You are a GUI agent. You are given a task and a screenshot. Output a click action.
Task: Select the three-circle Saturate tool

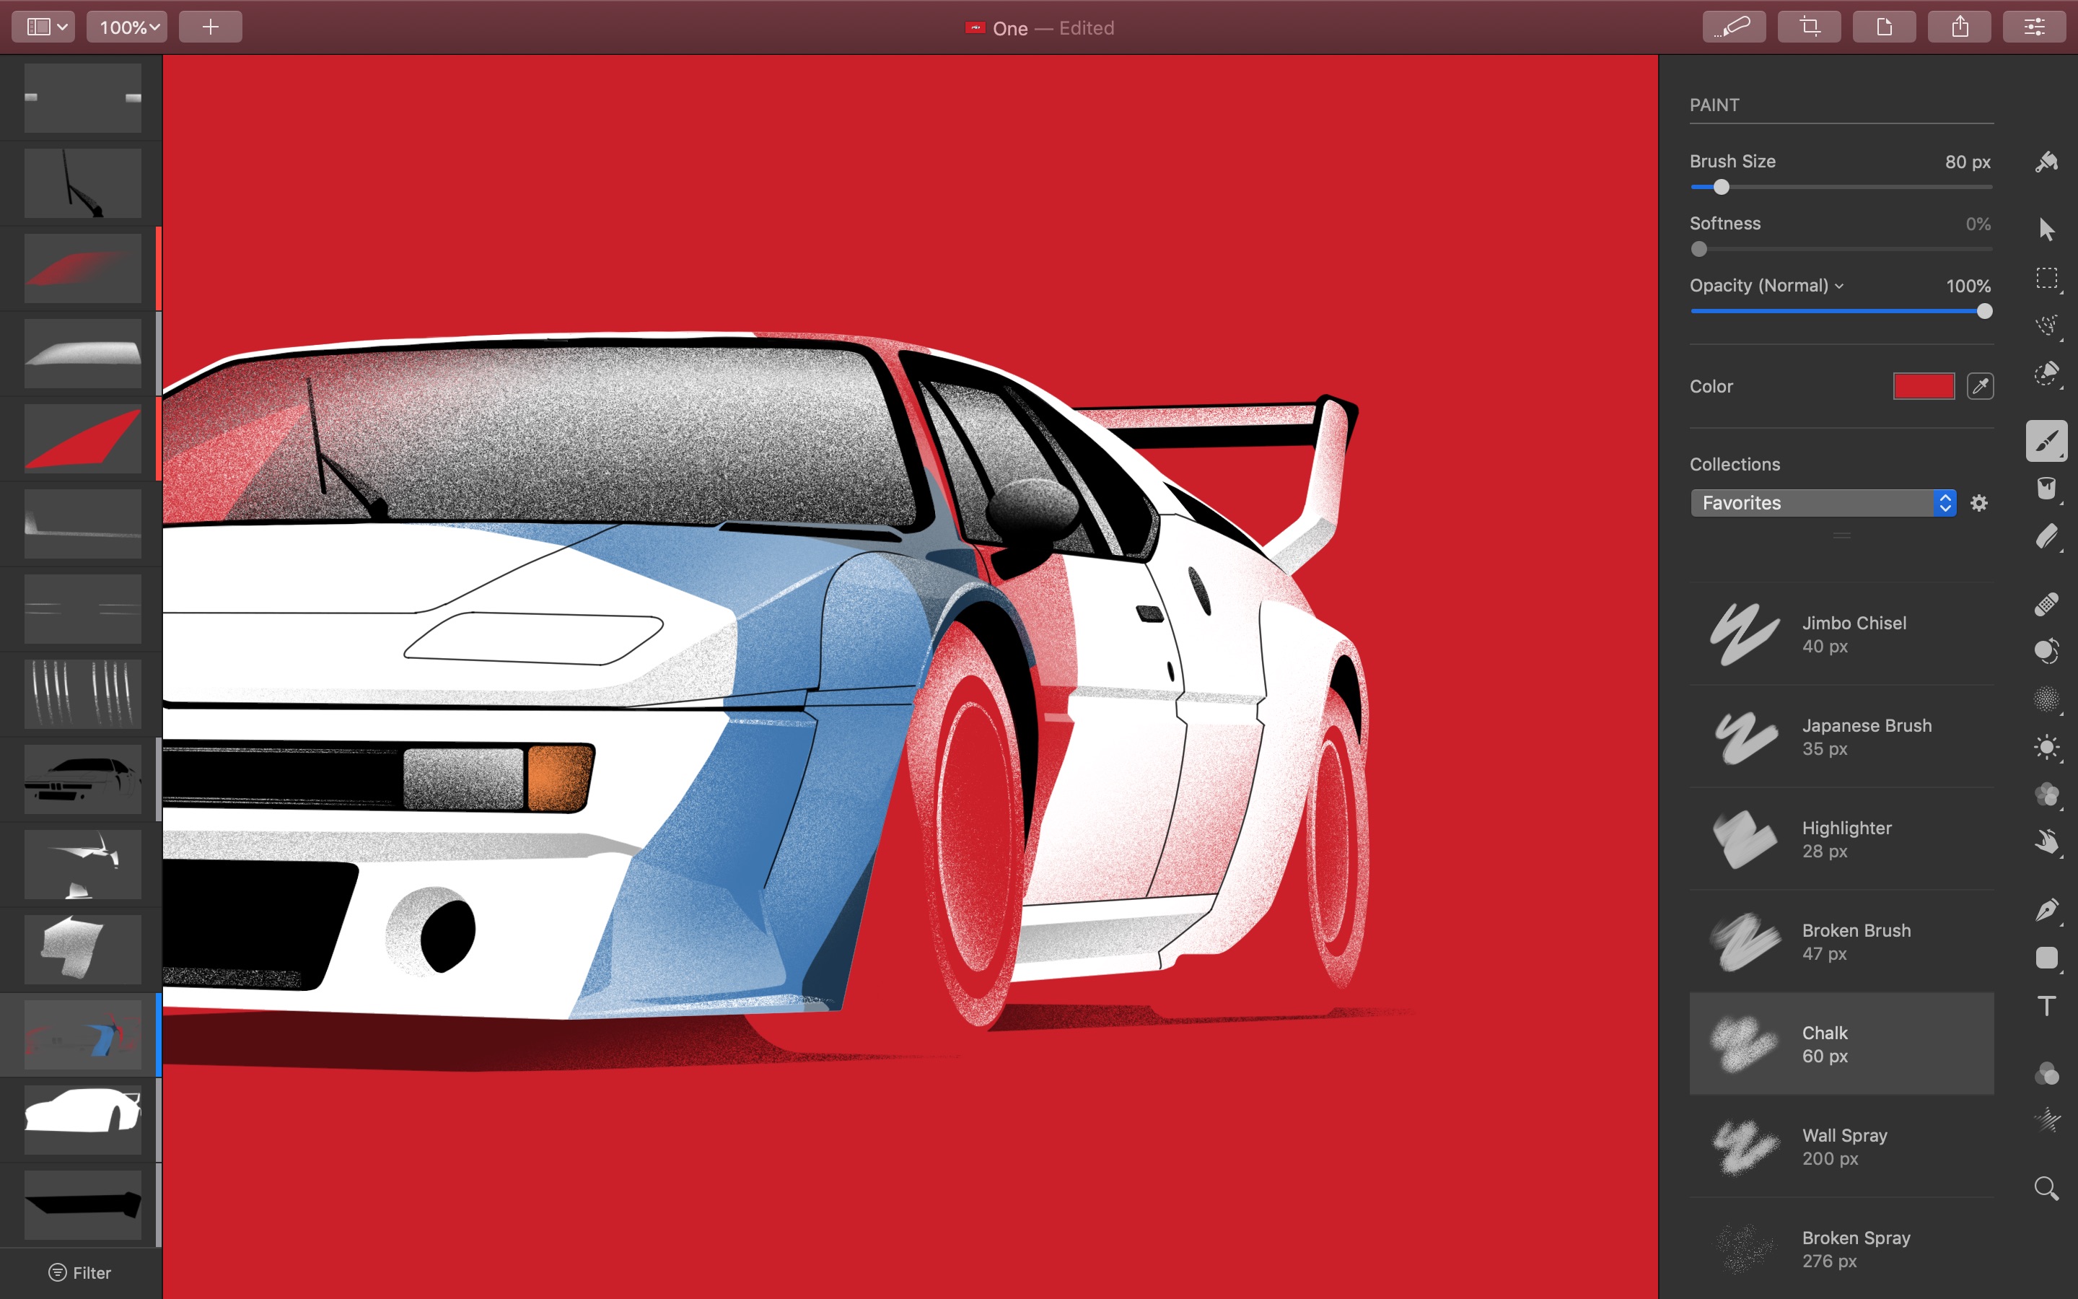click(2046, 795)
